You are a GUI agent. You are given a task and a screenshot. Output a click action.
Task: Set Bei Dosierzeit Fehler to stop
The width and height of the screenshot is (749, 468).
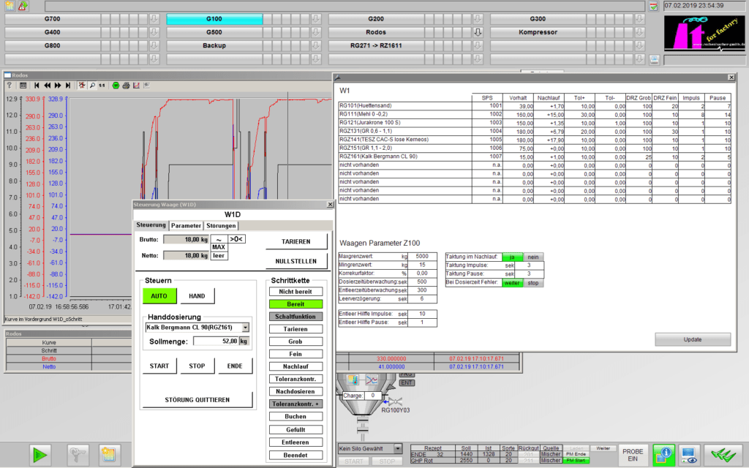pyautogui.click(x=533, y=283)
